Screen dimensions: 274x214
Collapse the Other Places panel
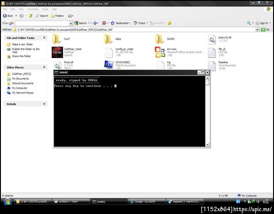(44, 67)
